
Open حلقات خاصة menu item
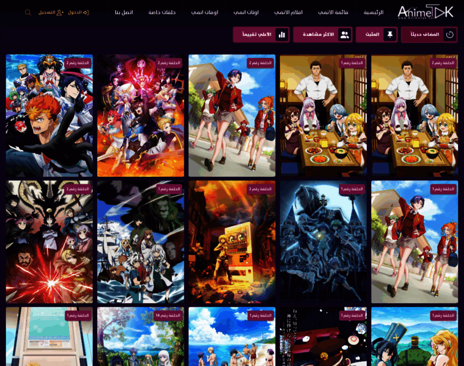coord(162,12)
